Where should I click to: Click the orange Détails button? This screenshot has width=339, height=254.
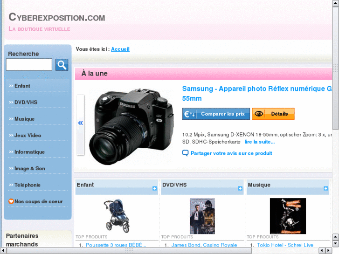273,114
